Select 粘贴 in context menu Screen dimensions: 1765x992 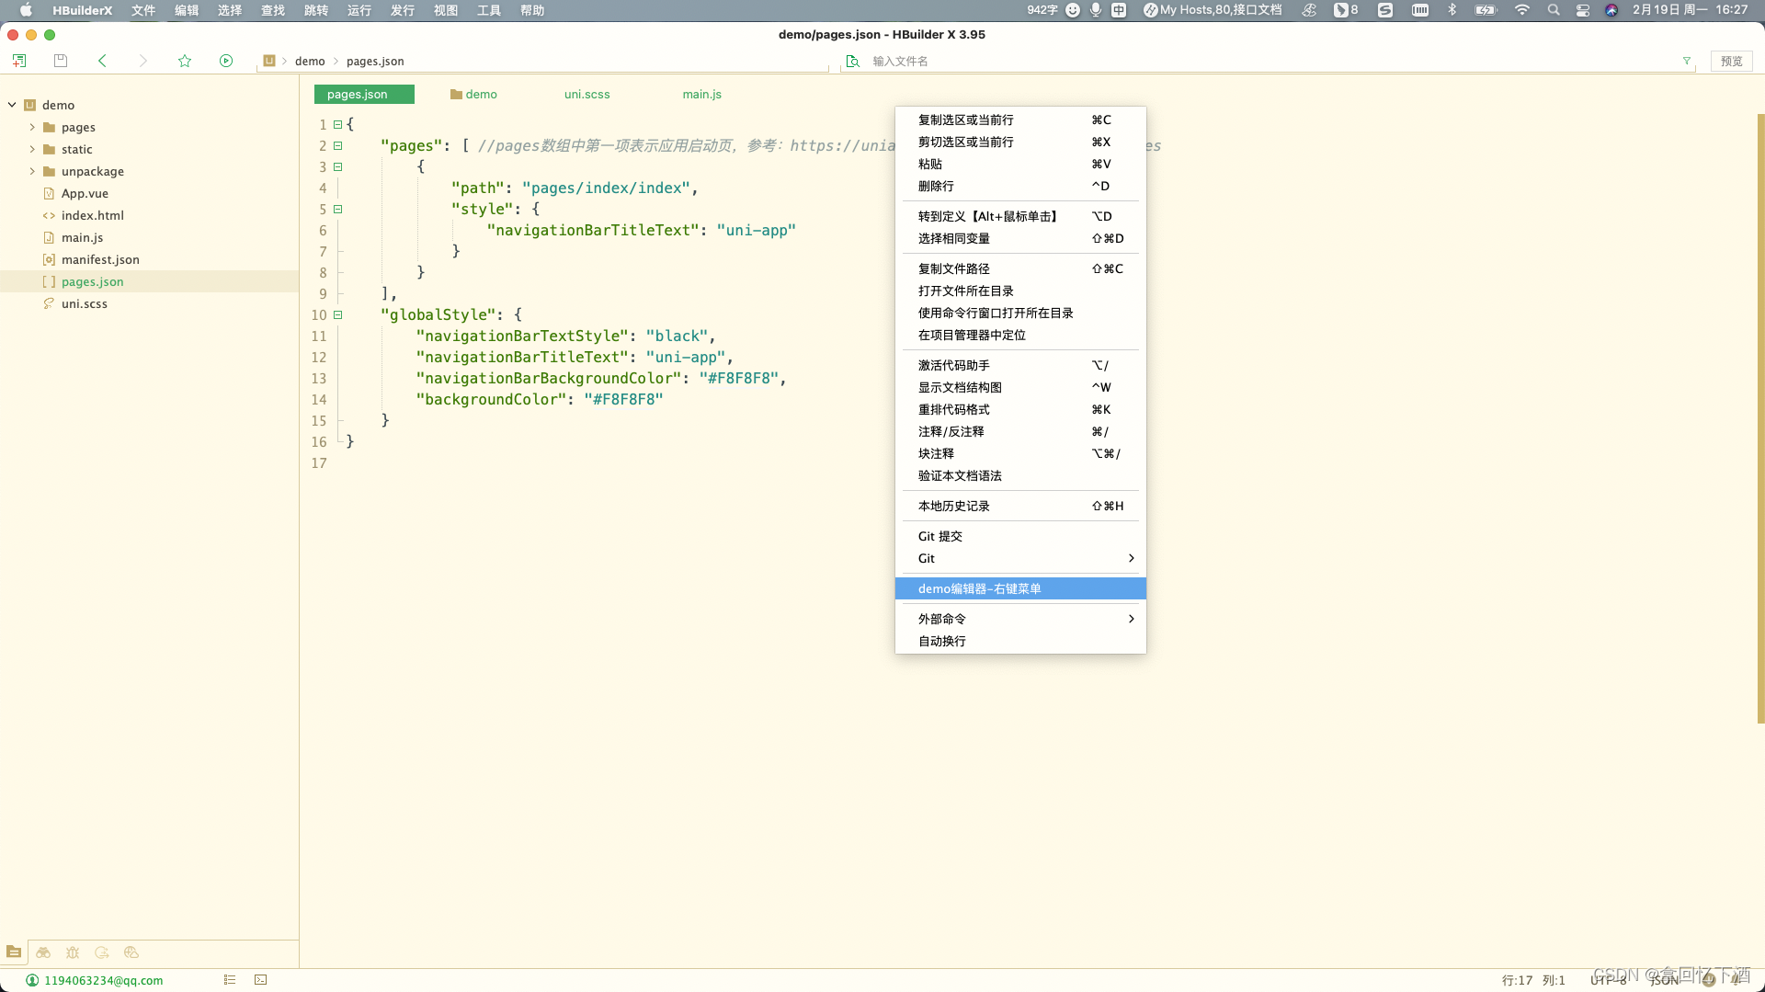coord(1020,164)
